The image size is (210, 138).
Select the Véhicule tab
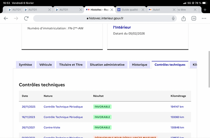[x=46, y=65]
